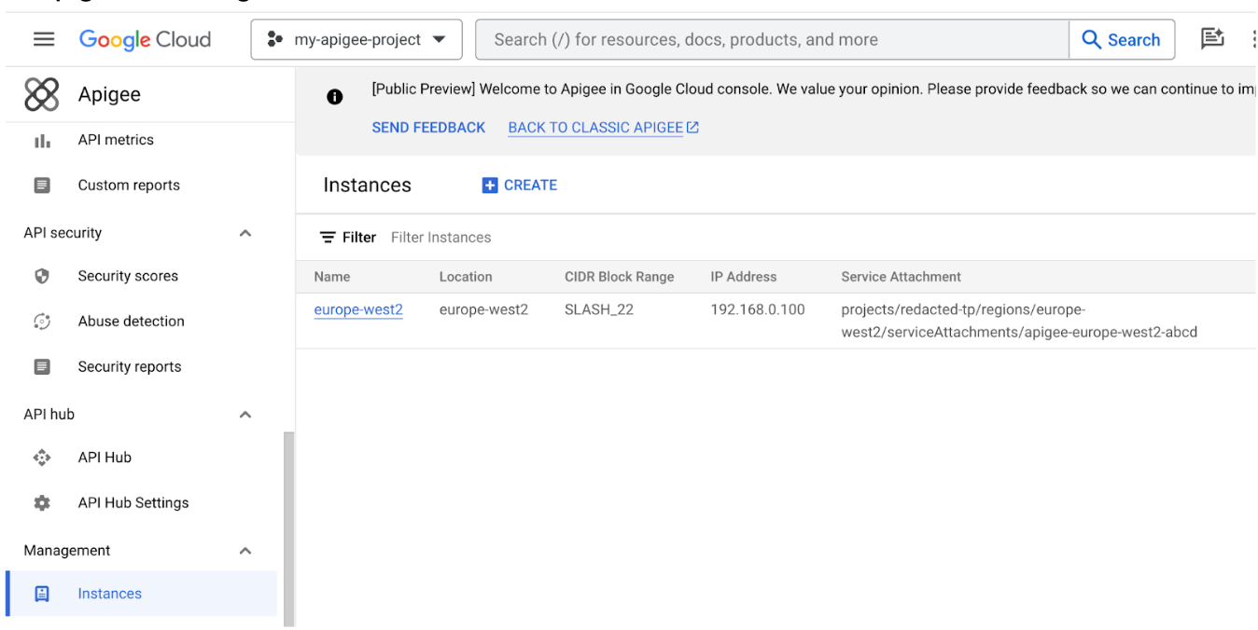Open the feedback icon in the top bar
Viewport: 1258px width, 630px height.
click(x=1212, y=39)
